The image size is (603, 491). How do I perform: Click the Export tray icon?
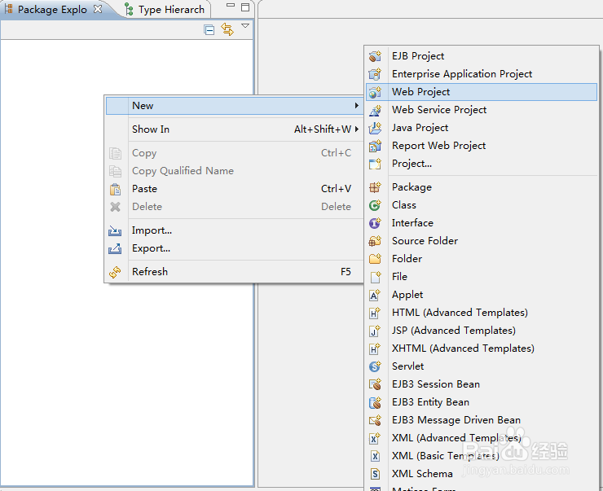[115, 248]
